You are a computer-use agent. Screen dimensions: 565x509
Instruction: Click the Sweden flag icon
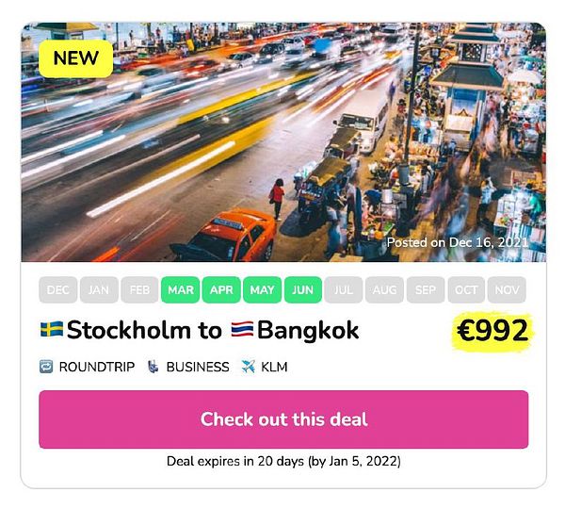tap(52, 329)
